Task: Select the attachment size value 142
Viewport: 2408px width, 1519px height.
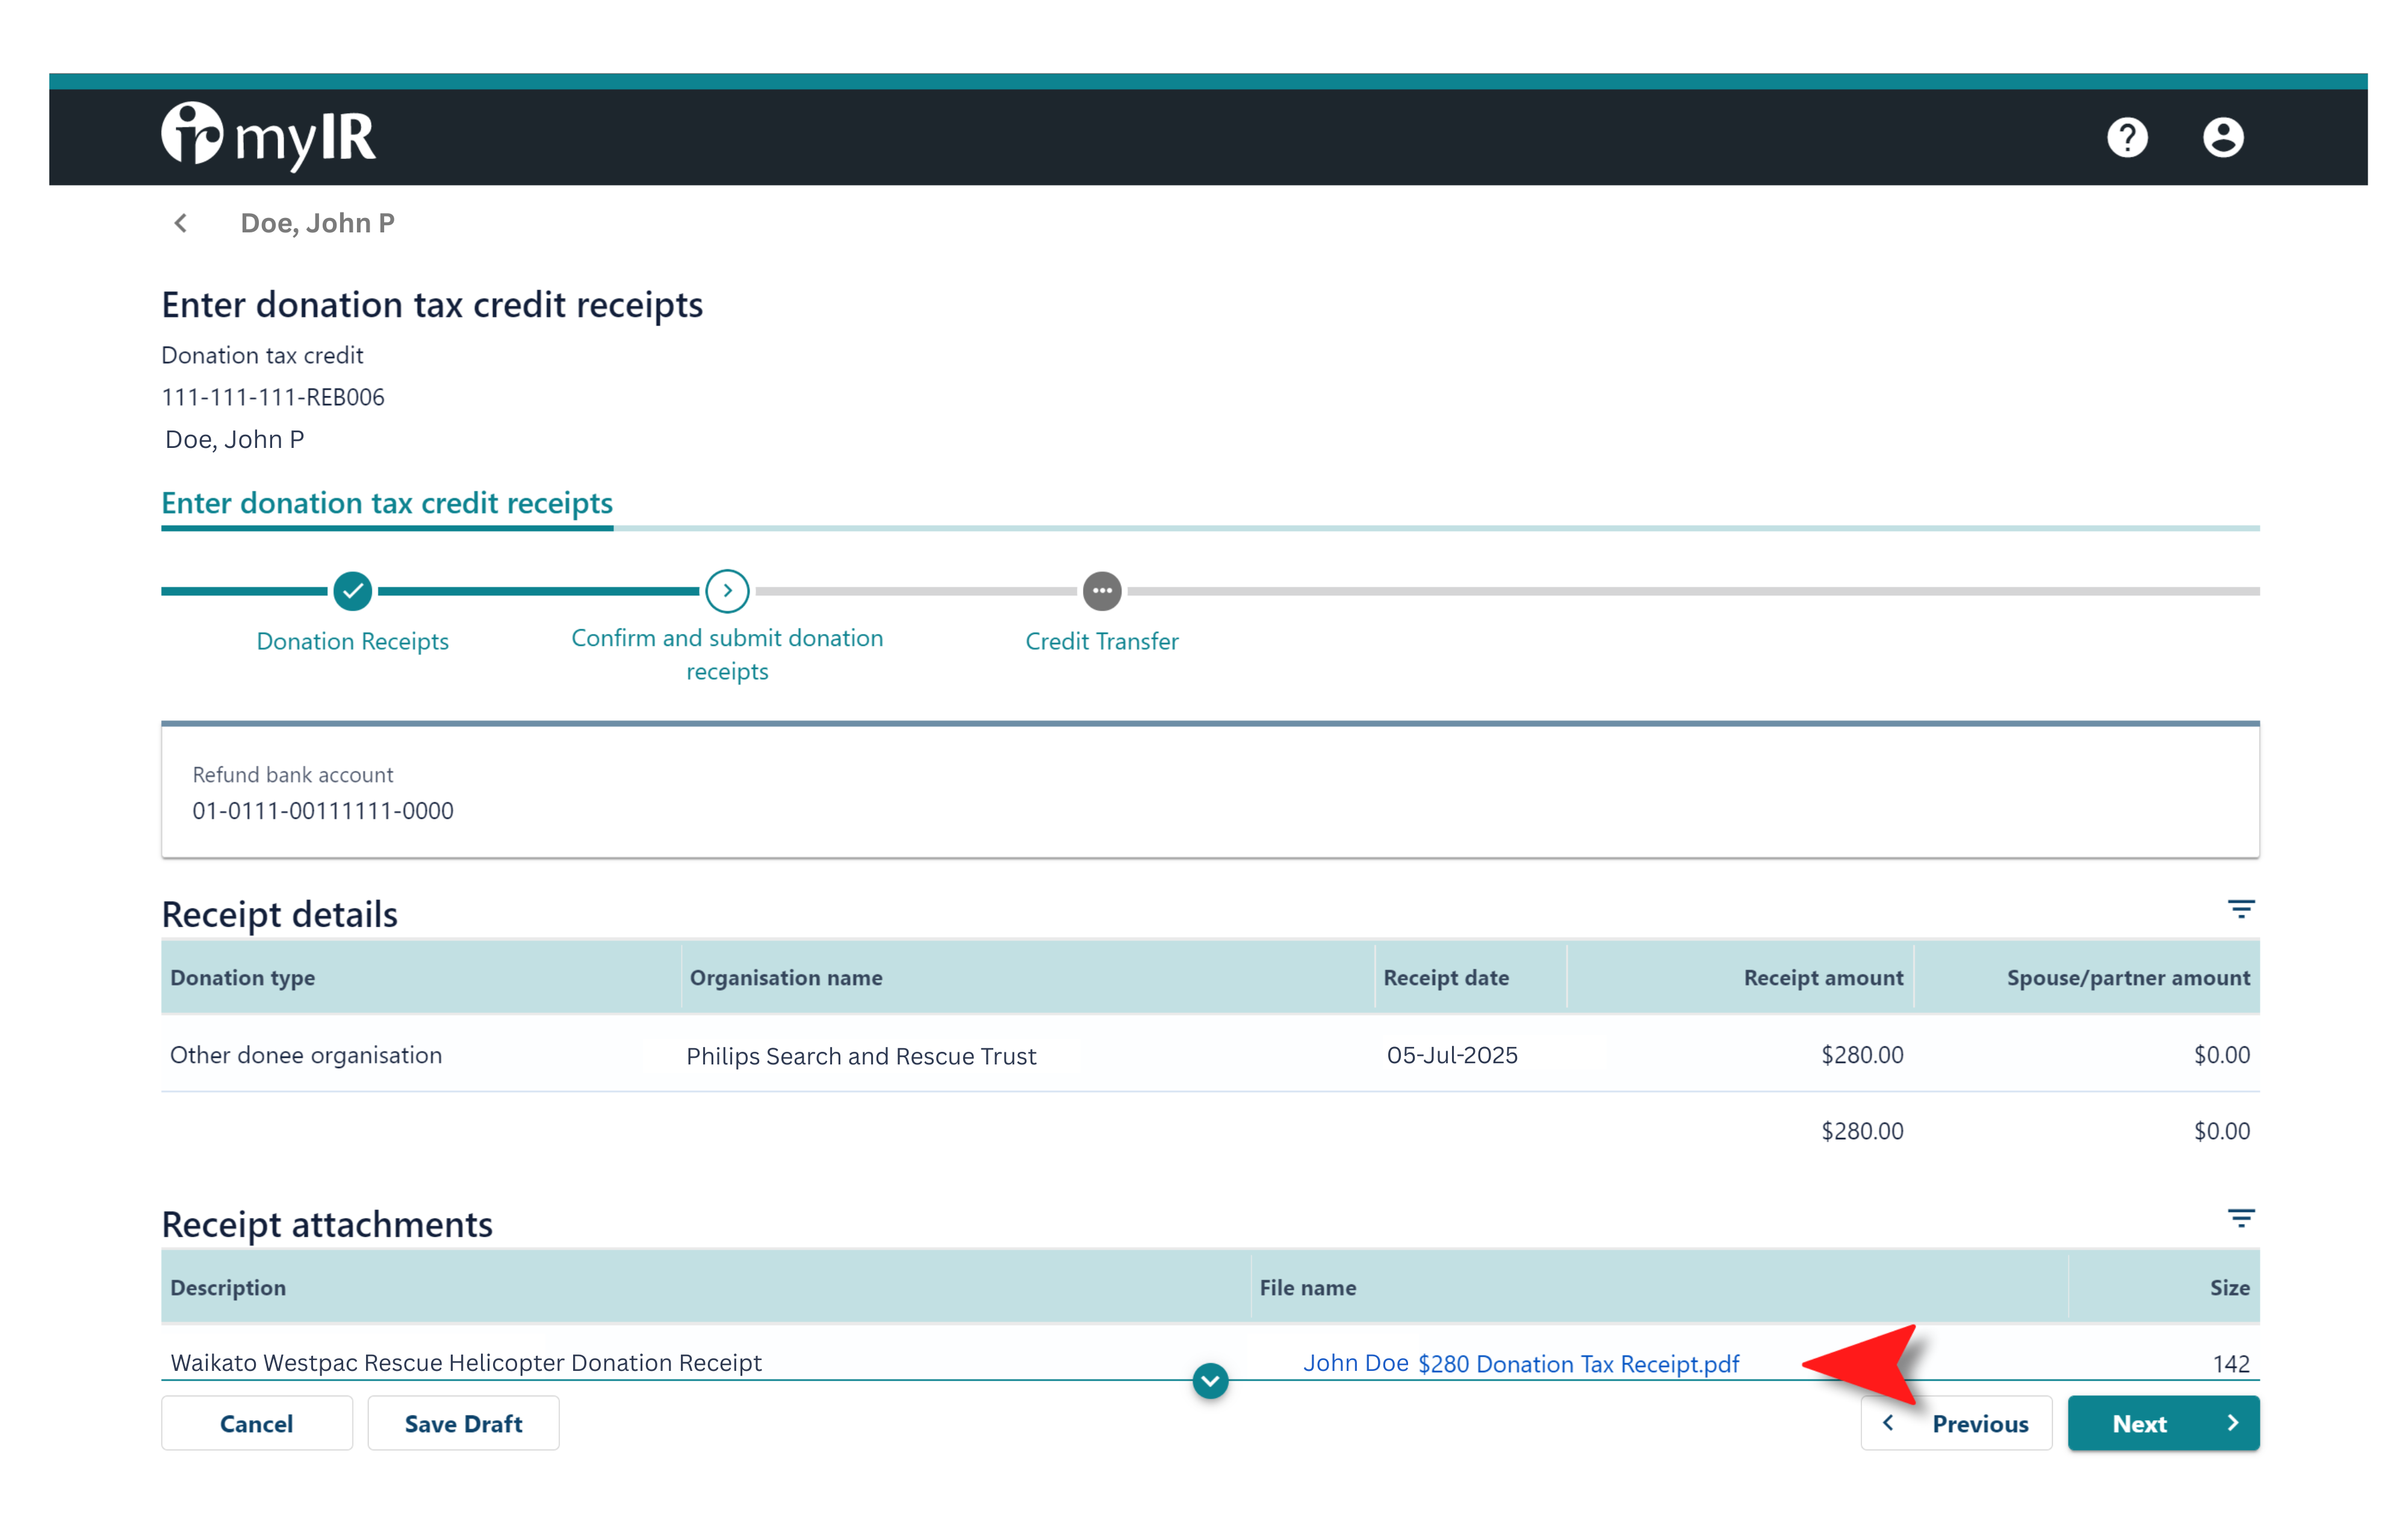Action: [x=2231, y=1363]
